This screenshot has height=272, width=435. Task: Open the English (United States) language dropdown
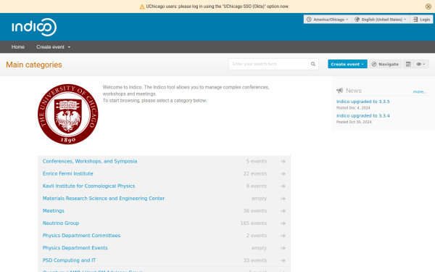tap(381, 20)
